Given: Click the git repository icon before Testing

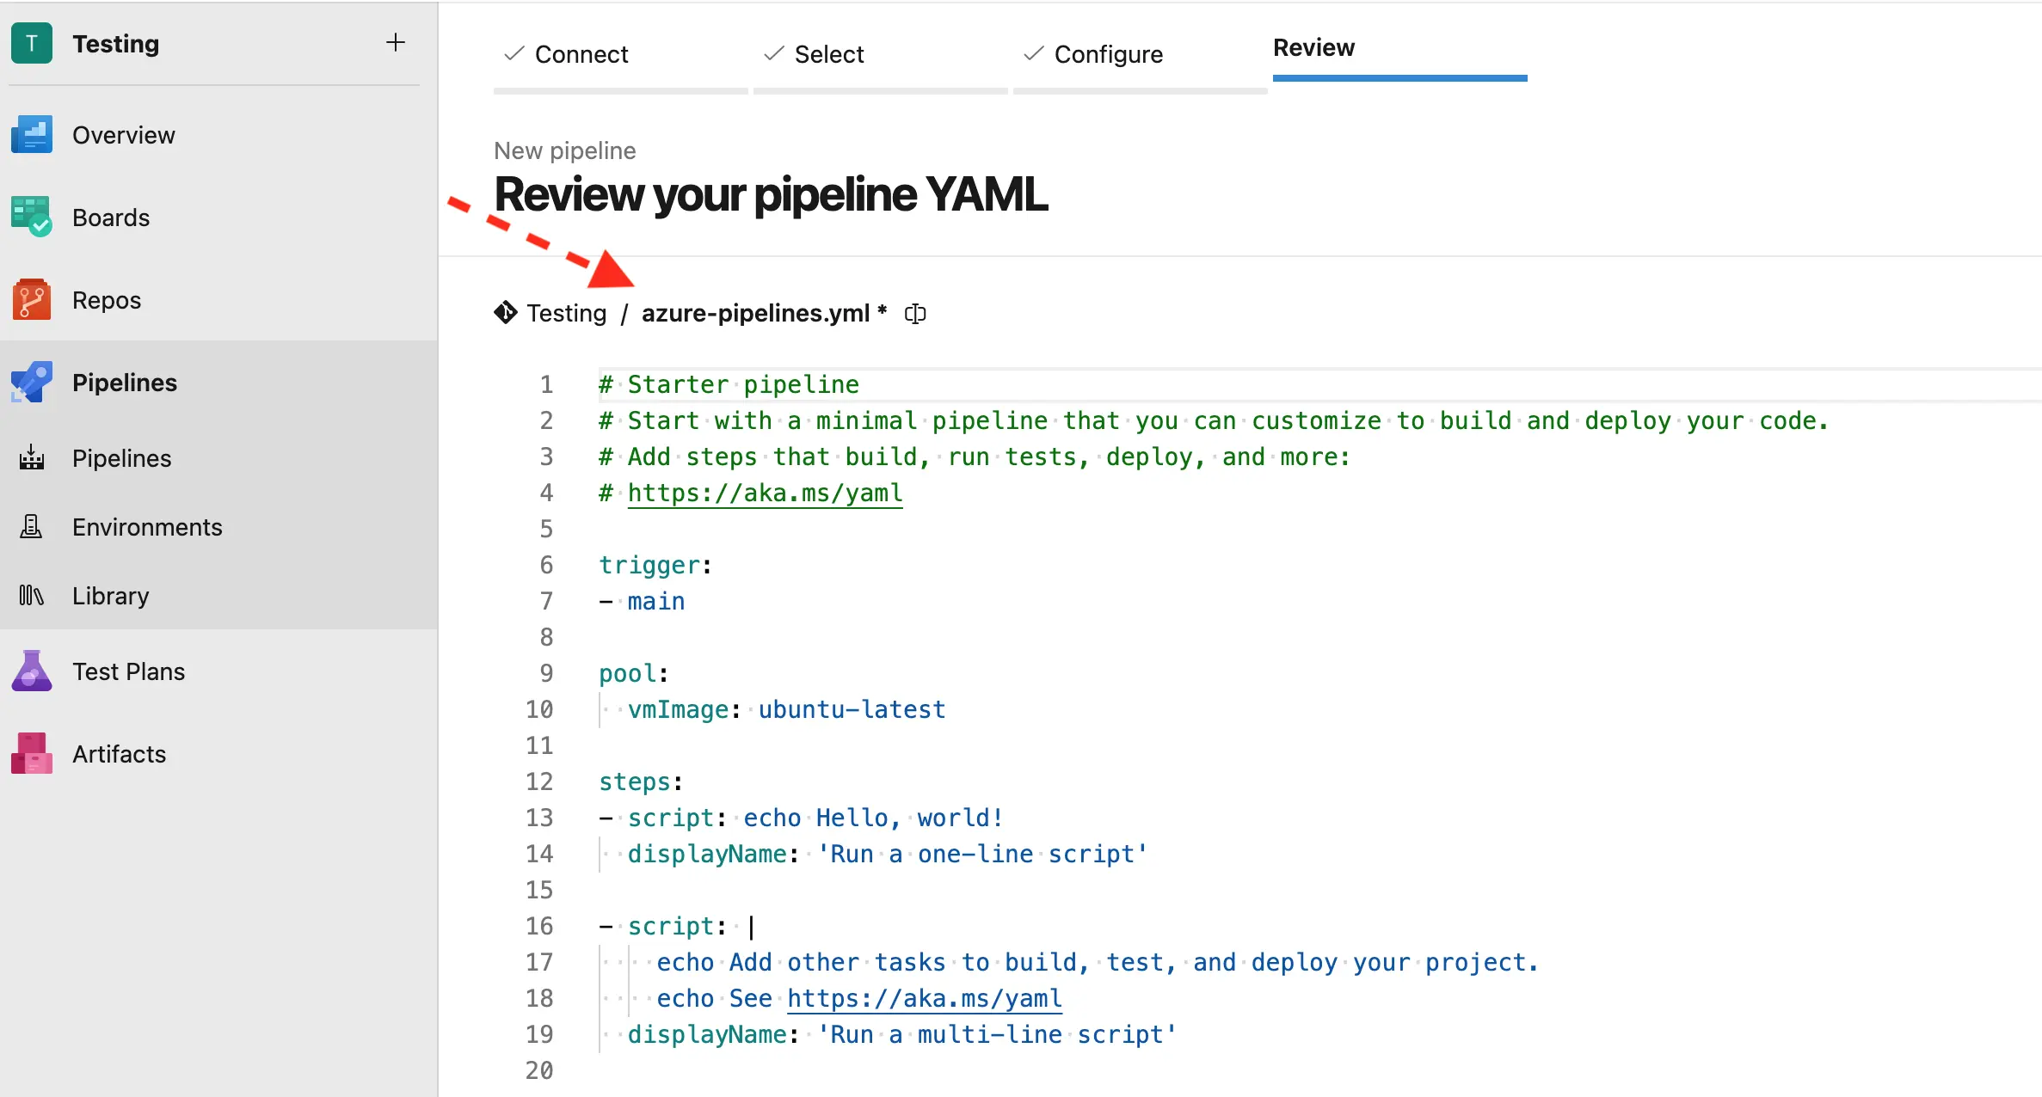Looking at the screenshot, I should pos(506,313).
